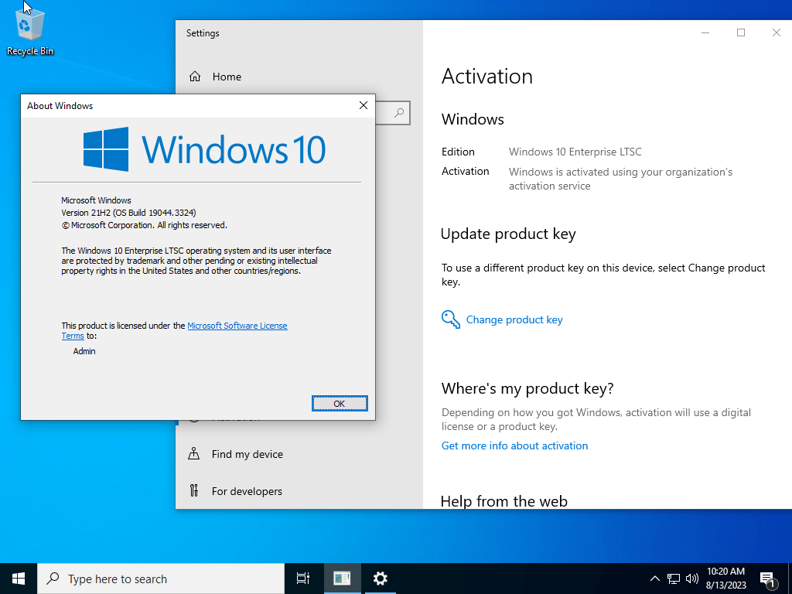The width and height of the screenshot is (792, 594).
Task: Click the Update product key heading
Action: (508, 234)
